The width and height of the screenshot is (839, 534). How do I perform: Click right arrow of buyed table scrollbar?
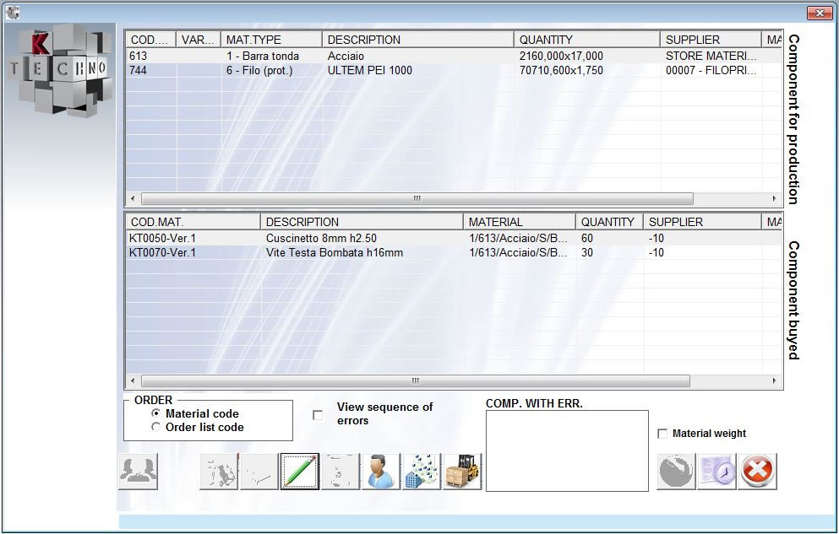774,380
